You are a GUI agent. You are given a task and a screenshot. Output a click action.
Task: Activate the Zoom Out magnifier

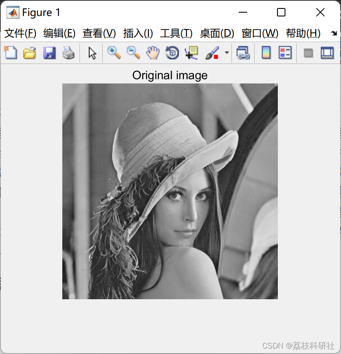click(x=133, y=53)
